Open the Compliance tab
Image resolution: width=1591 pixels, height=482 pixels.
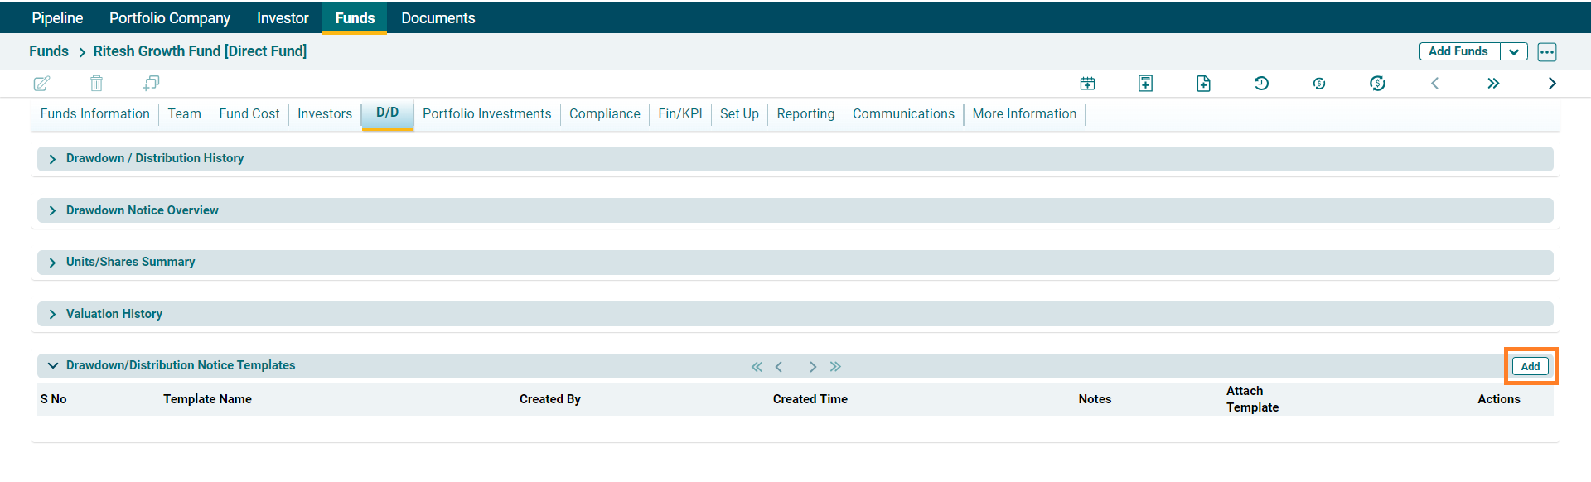(604, 114)
